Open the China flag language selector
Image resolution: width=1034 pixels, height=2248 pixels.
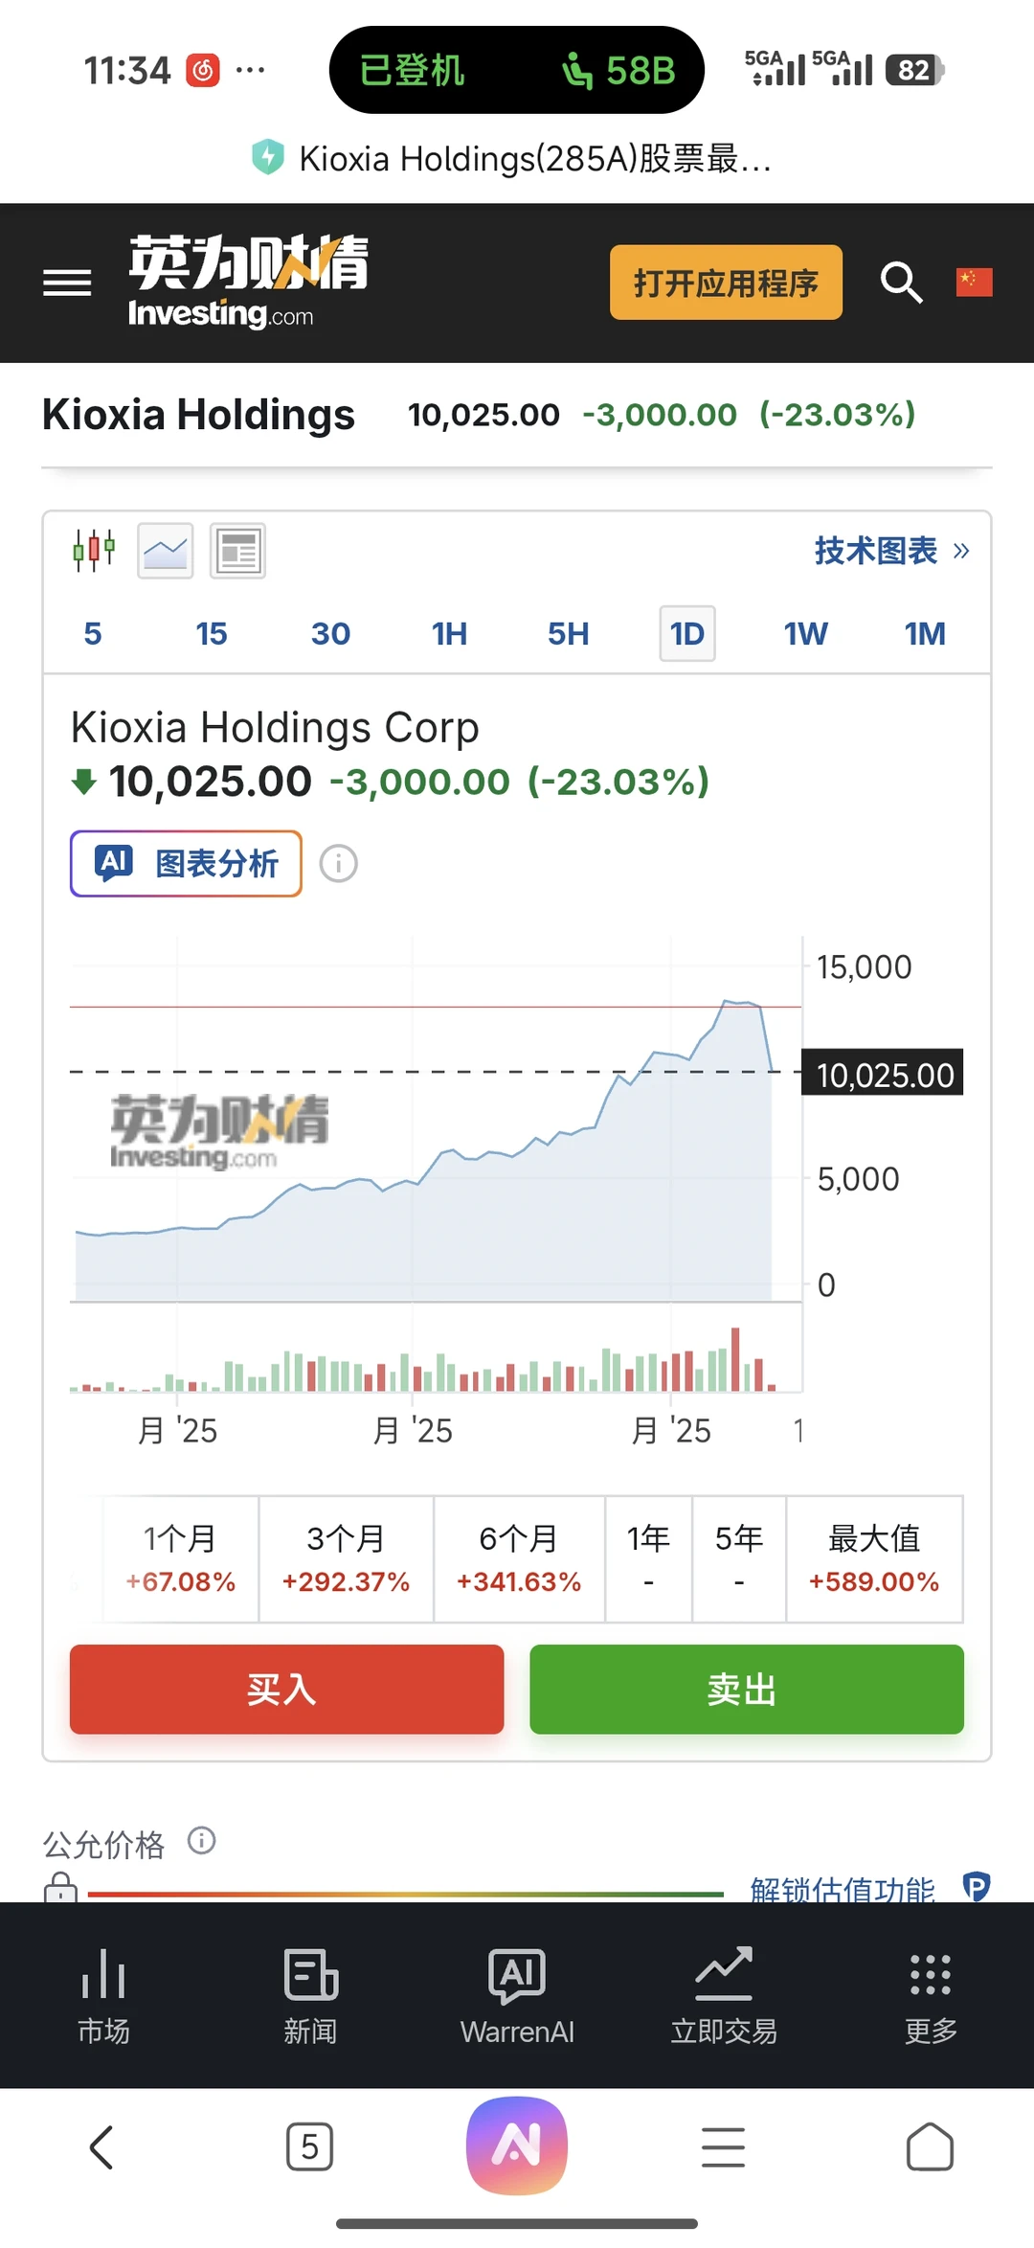pos(974,283)
